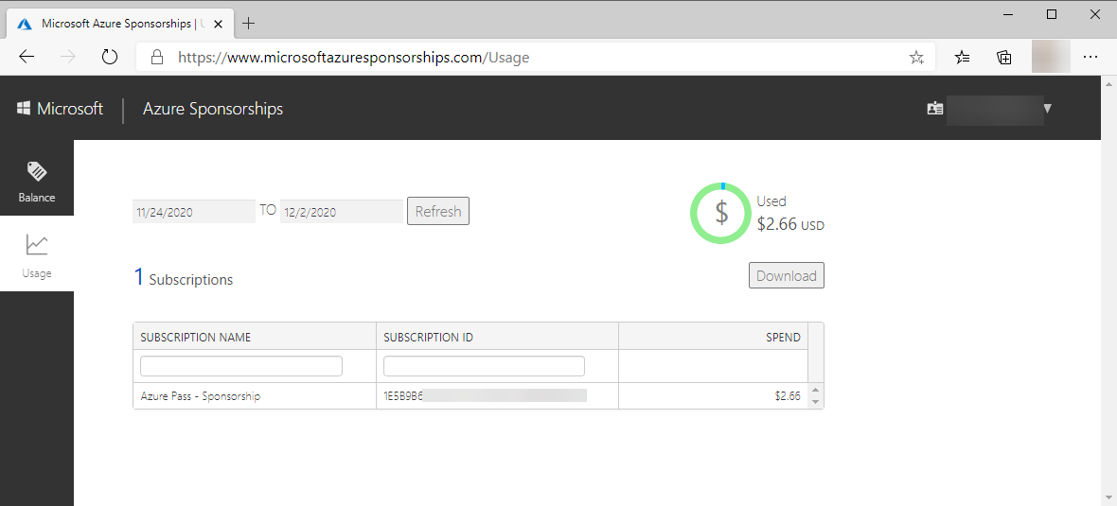Click the start date field 11/24/2020
This screenshot has height=506, width=1117.
(194, 211)
